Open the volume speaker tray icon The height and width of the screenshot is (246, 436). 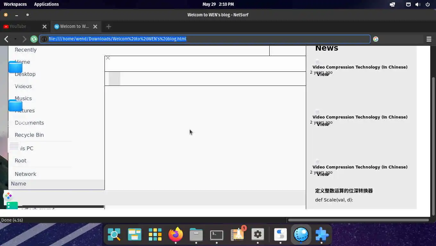418,4
